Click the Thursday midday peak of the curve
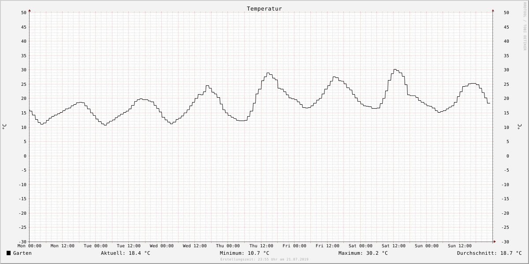Screen dimensions: 529x264 (268, 73)
